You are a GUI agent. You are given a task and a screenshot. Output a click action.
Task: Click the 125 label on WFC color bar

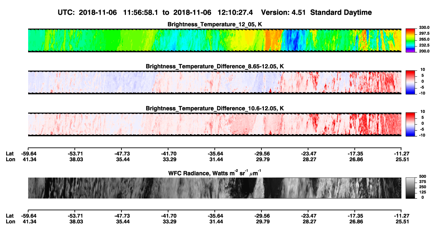click(x=422, y=192)
